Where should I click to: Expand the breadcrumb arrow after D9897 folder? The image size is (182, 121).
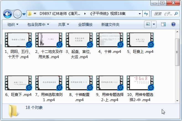click(x=85, y=14)
